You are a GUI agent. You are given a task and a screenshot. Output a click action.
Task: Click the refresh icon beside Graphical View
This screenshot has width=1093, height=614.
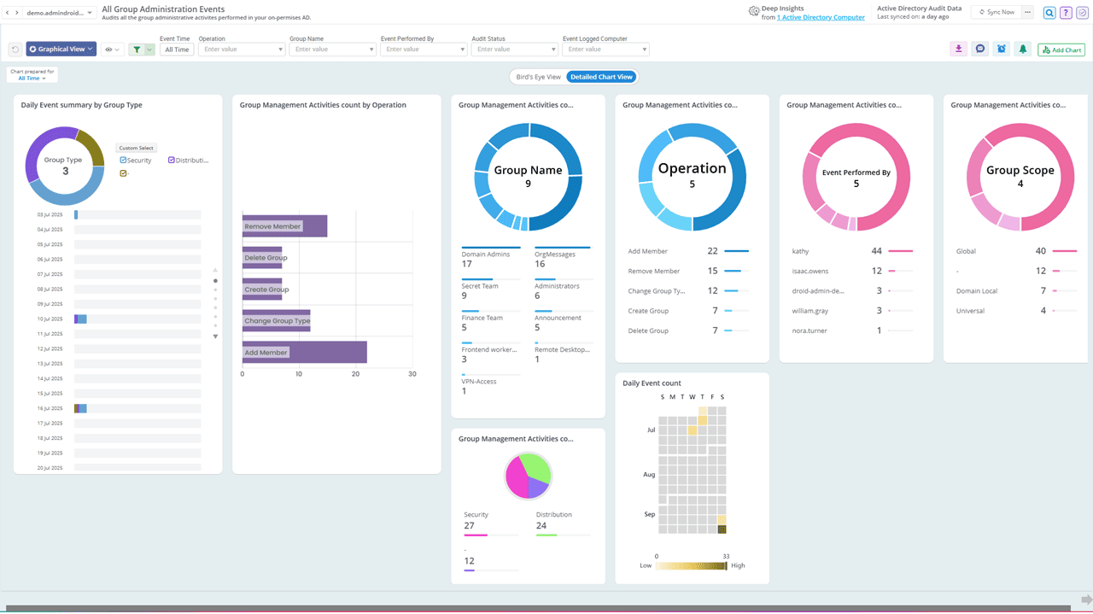click(15, 50)
